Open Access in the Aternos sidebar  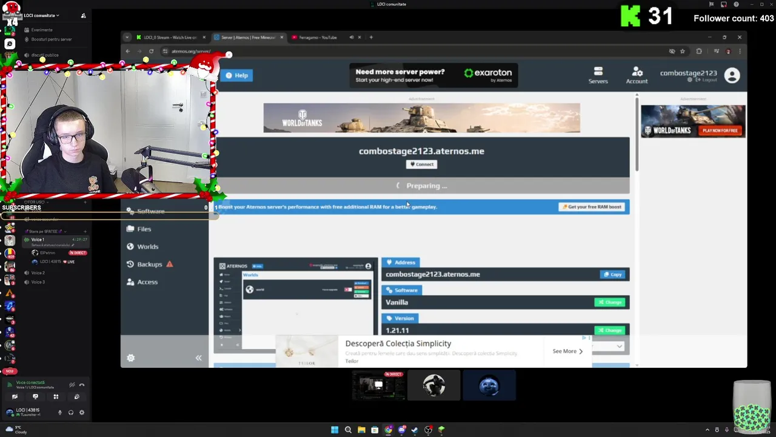142,282
